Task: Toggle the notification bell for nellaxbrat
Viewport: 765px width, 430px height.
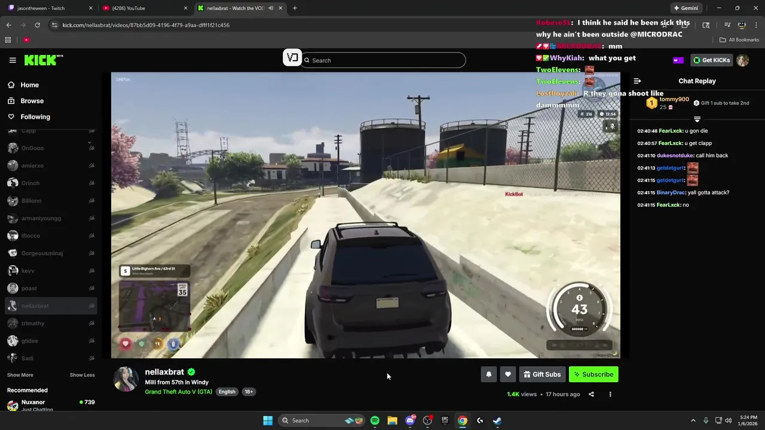Action: (488, 374)
